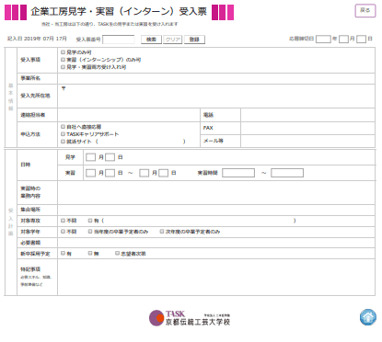Check 見学・実習両方受け入れ可 checkbox
This screenshot has height=342, width=382.
[x=63, y=67]
